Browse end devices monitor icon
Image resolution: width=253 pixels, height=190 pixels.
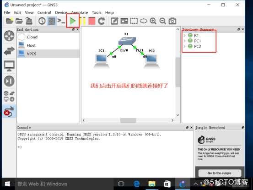pyautogui.click(x=9, y=66)
